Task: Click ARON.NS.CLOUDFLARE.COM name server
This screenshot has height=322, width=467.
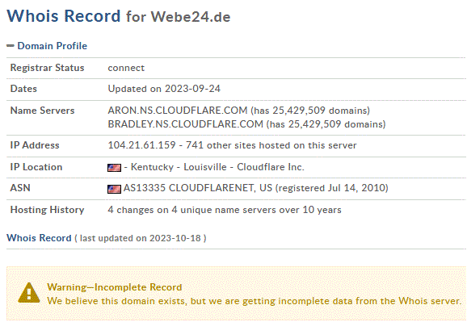Action: tap(178, 111)
